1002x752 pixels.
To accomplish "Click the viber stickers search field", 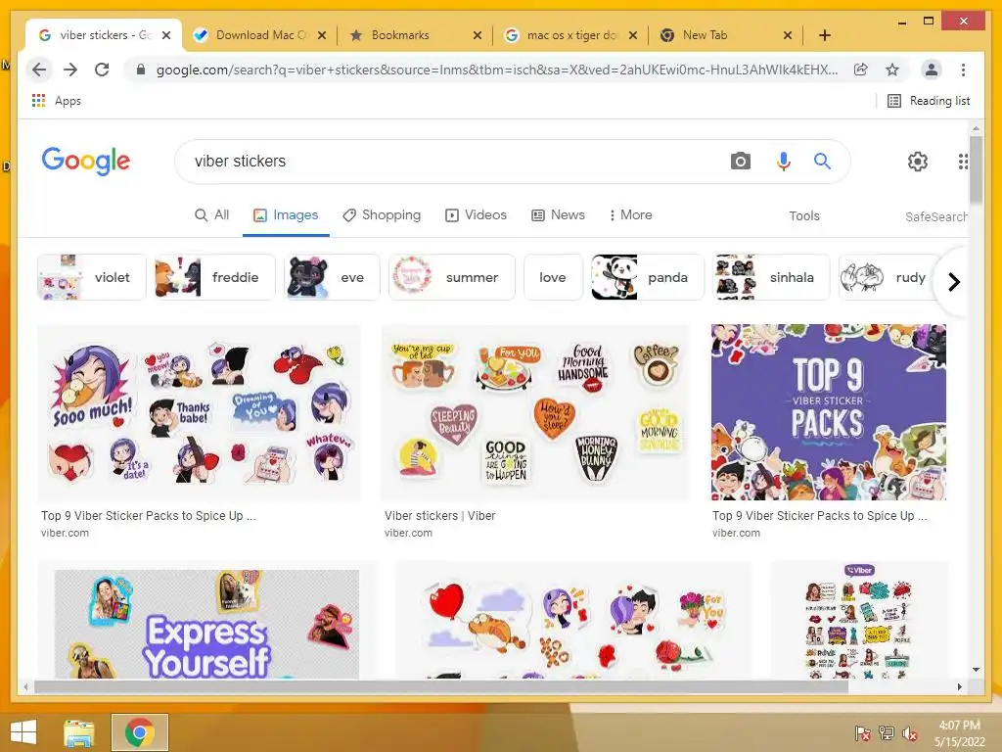I will (x=447, y=162).
